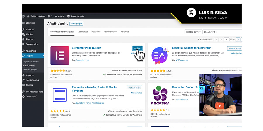Click the 500.000+ instalaciones activas text
Screen dimensions: 263x131
tap(61, 116)
